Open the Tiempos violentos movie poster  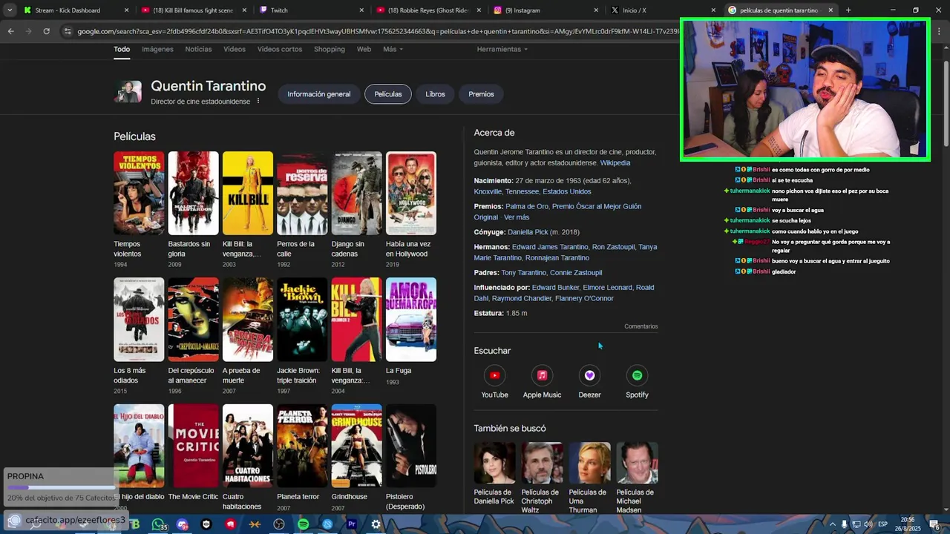coord(139,193)
